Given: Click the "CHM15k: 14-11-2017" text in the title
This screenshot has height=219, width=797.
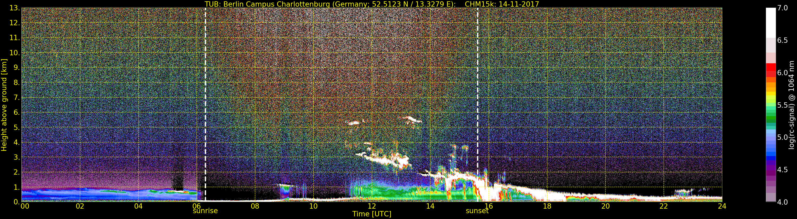Looking at the screenshot, I should click(x=502, y=4).
